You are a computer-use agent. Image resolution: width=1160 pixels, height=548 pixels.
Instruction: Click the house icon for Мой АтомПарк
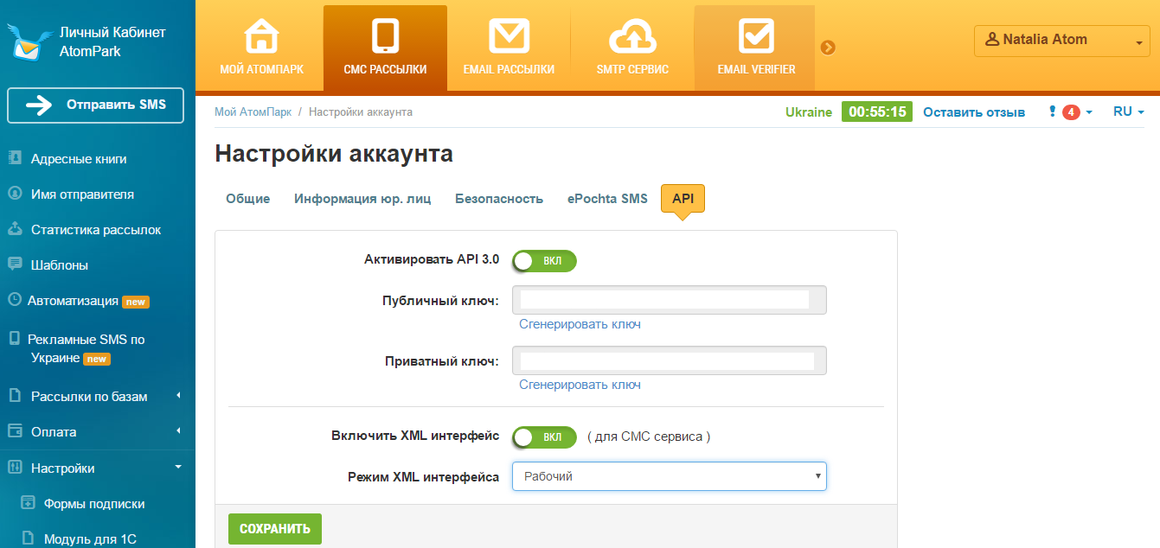(x=261, y=36)
